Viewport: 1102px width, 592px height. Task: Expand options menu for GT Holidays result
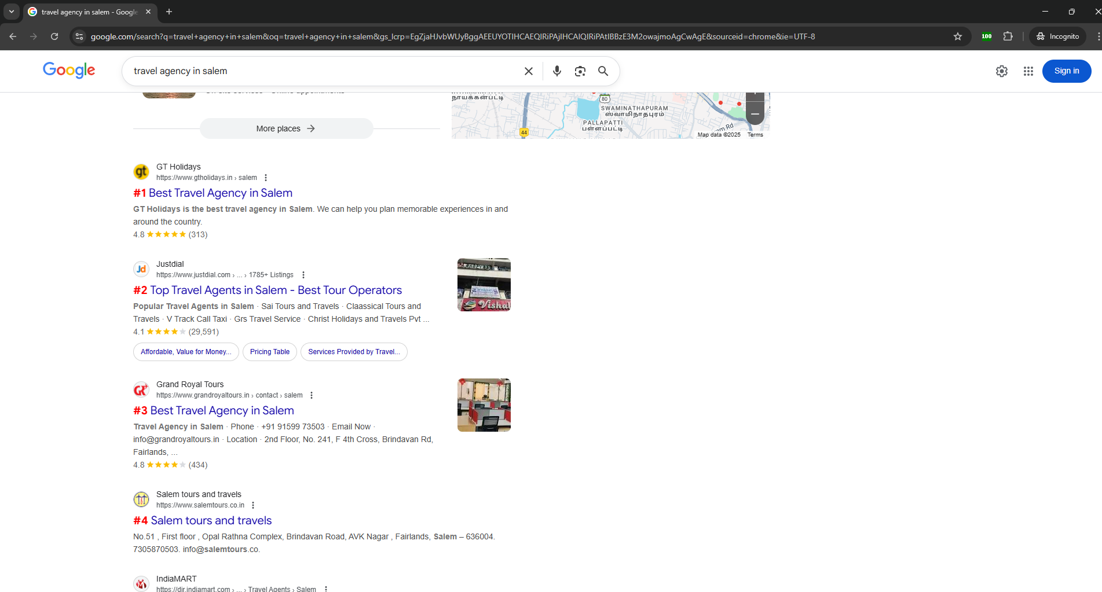(x=266, y=178)
